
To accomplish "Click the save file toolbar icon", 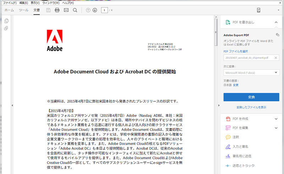I will [48, 10].
